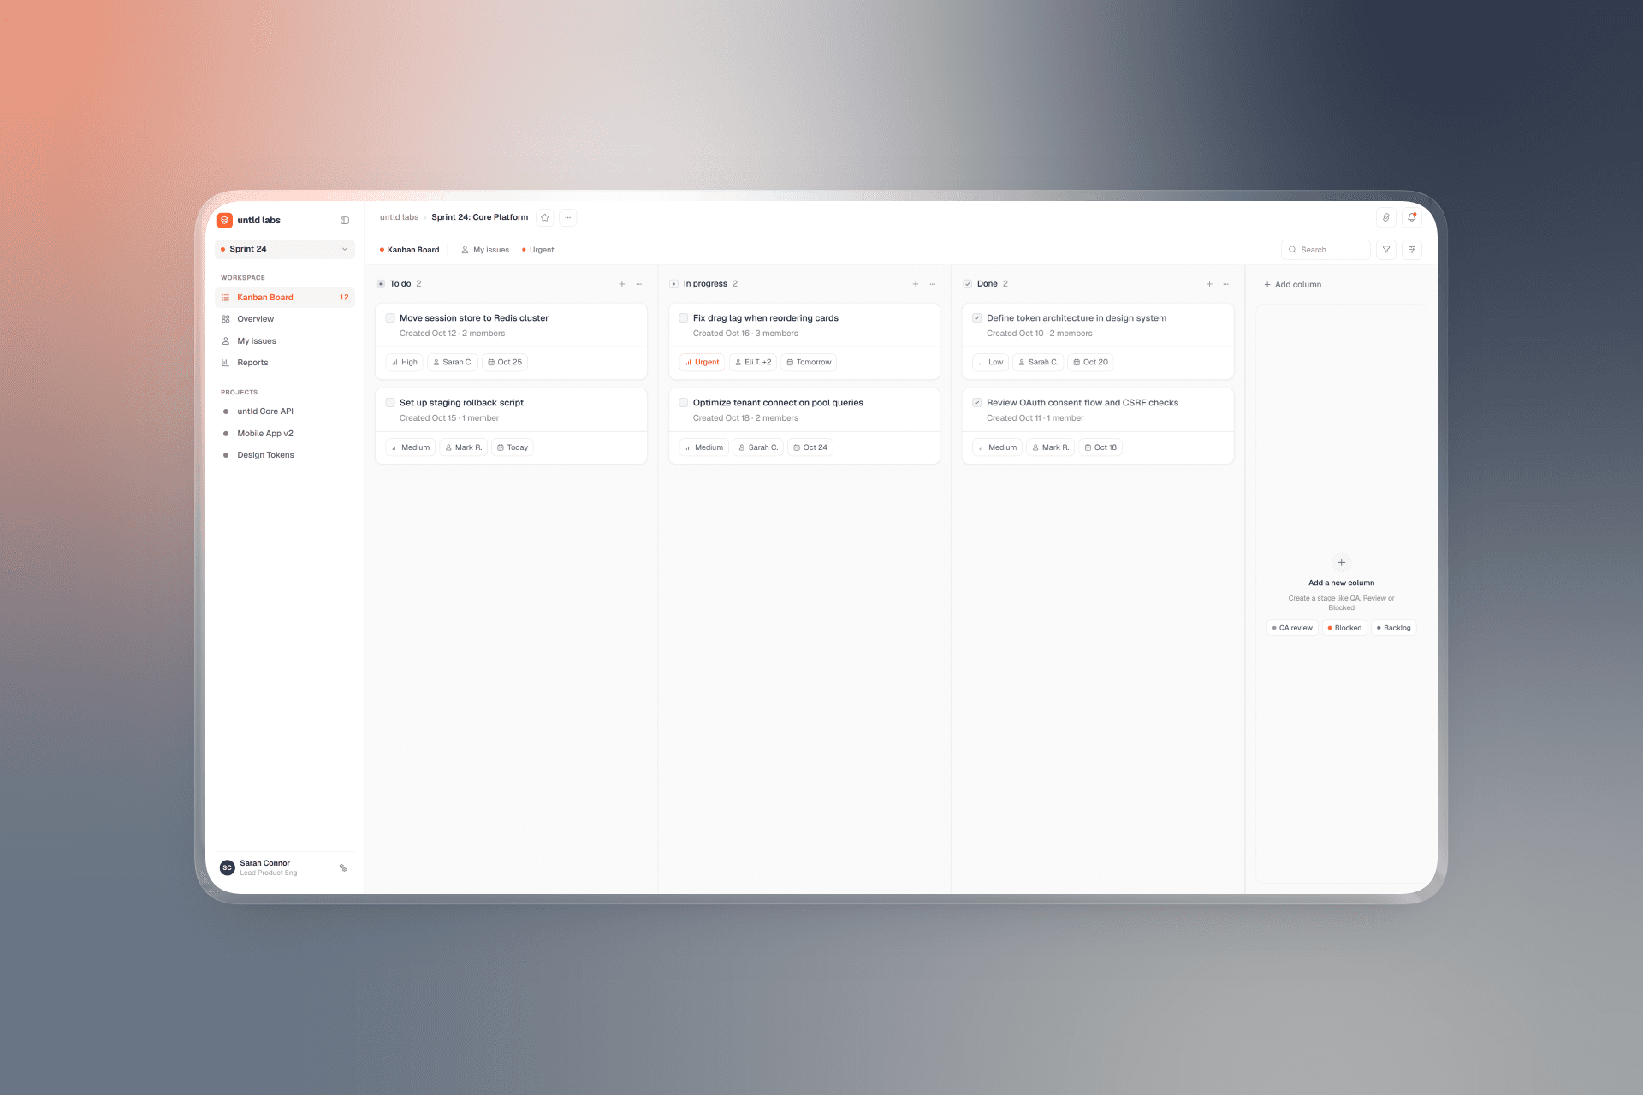Viewport: 1643px width, 1095px height.
Task: Switch to the My issues view tab
Action: (485, 250)
